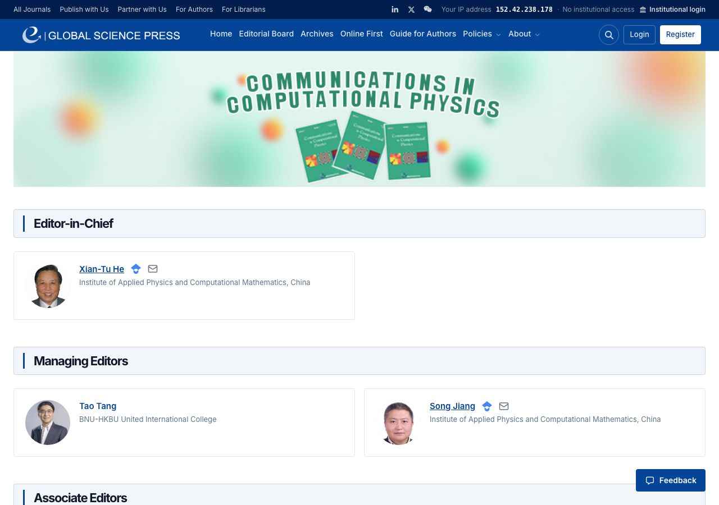Image resolution: width=719 pixels, height=505 pixels.
Task: Click the Managing Editors section heading
Action: pos(81,361)
